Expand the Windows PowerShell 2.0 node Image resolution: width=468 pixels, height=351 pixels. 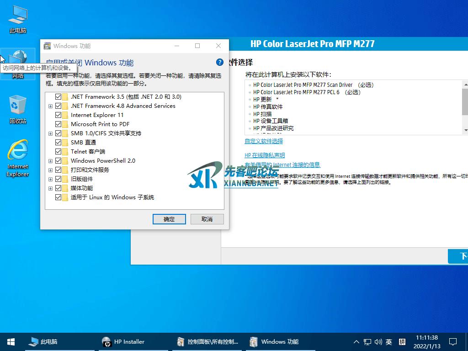[50, 161]
